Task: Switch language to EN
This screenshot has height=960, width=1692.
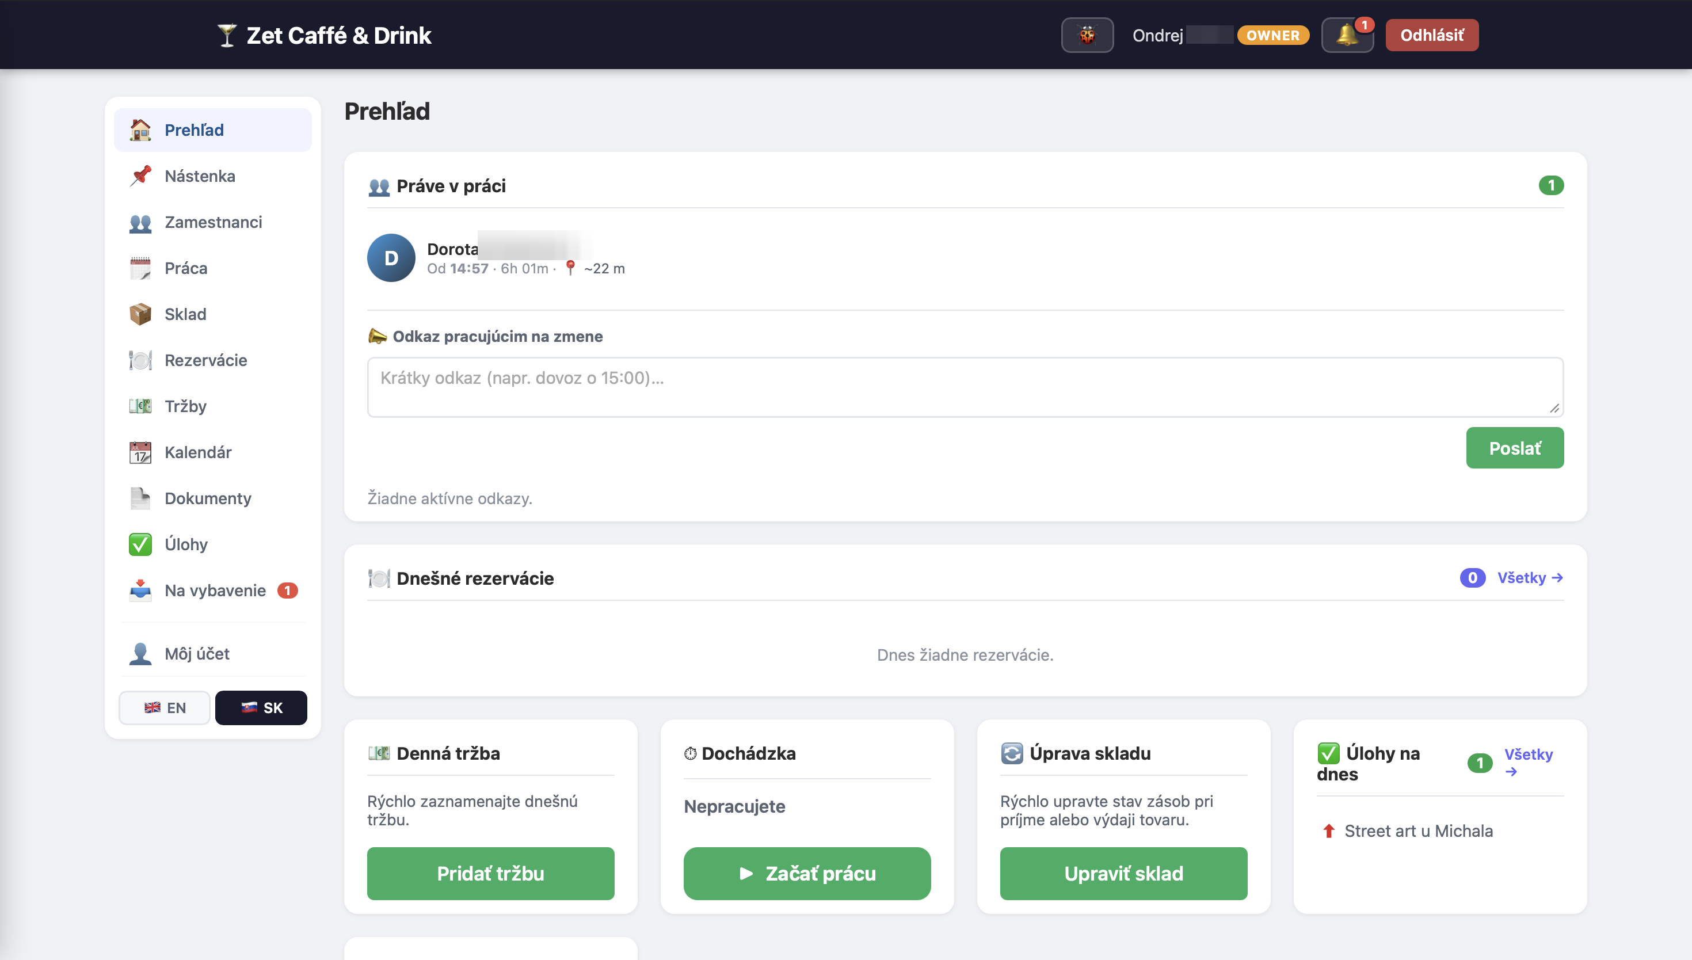Action: (165, 708)
